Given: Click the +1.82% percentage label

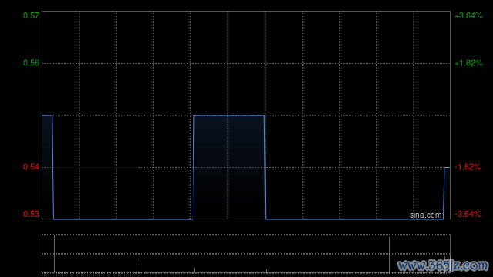Looking at the screenshot, I should tap(468, 63).
